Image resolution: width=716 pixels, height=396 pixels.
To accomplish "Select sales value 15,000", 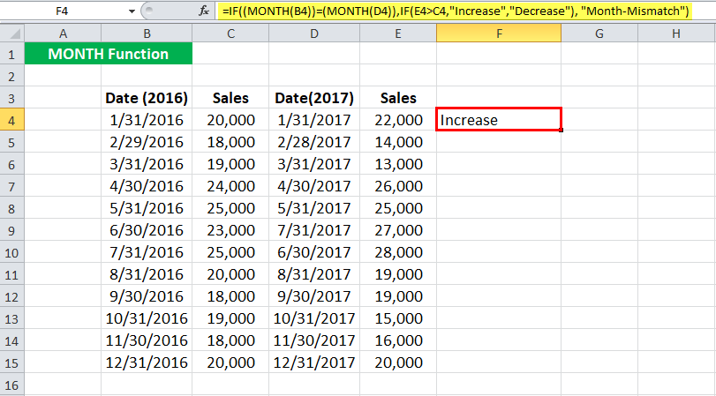I will pyautogui.click(x=398, y=318).
